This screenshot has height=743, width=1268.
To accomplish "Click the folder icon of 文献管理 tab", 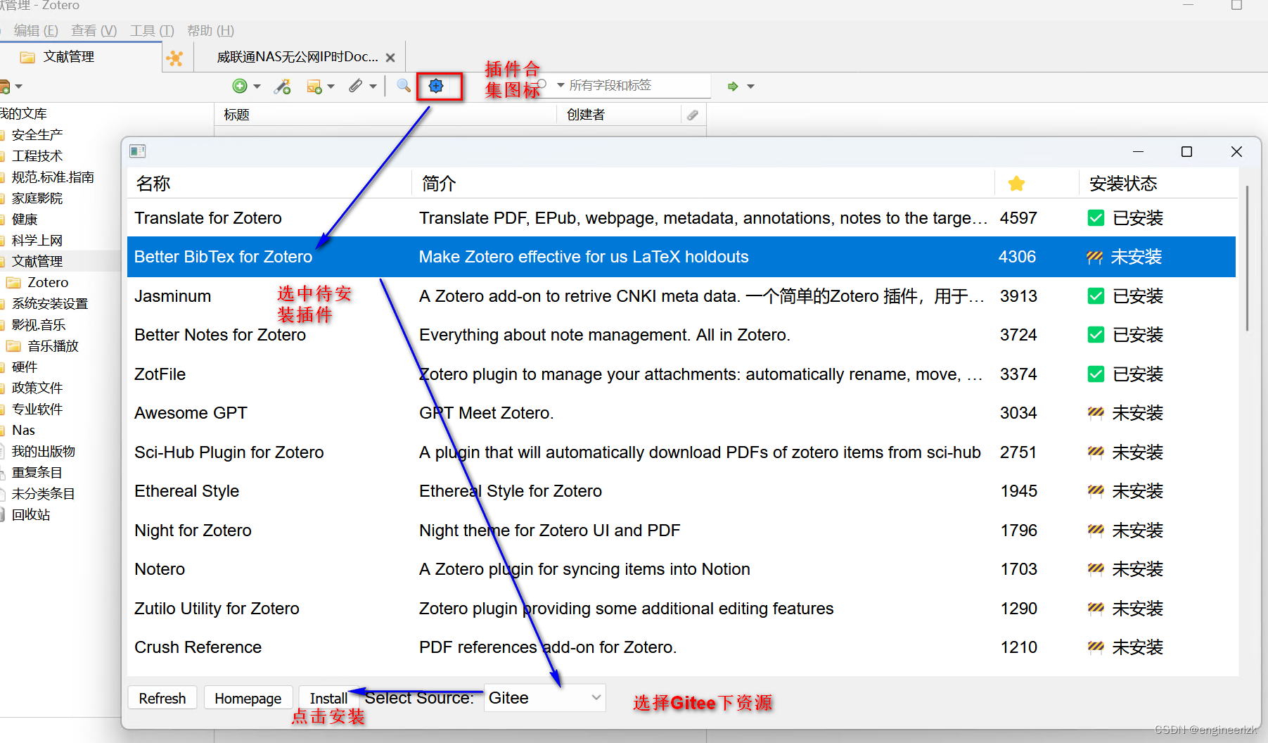I will coord(27,57).
